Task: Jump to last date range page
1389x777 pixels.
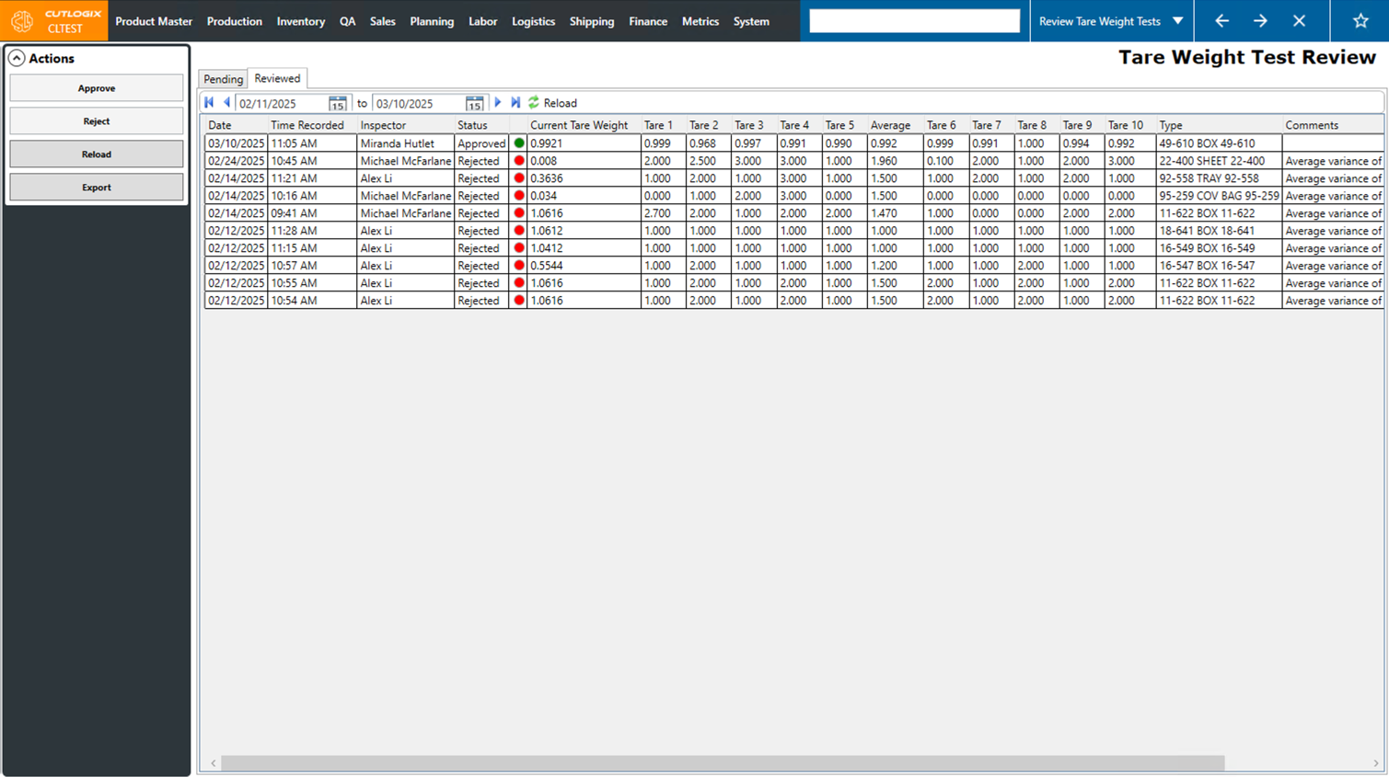Action: pos(515,103)
